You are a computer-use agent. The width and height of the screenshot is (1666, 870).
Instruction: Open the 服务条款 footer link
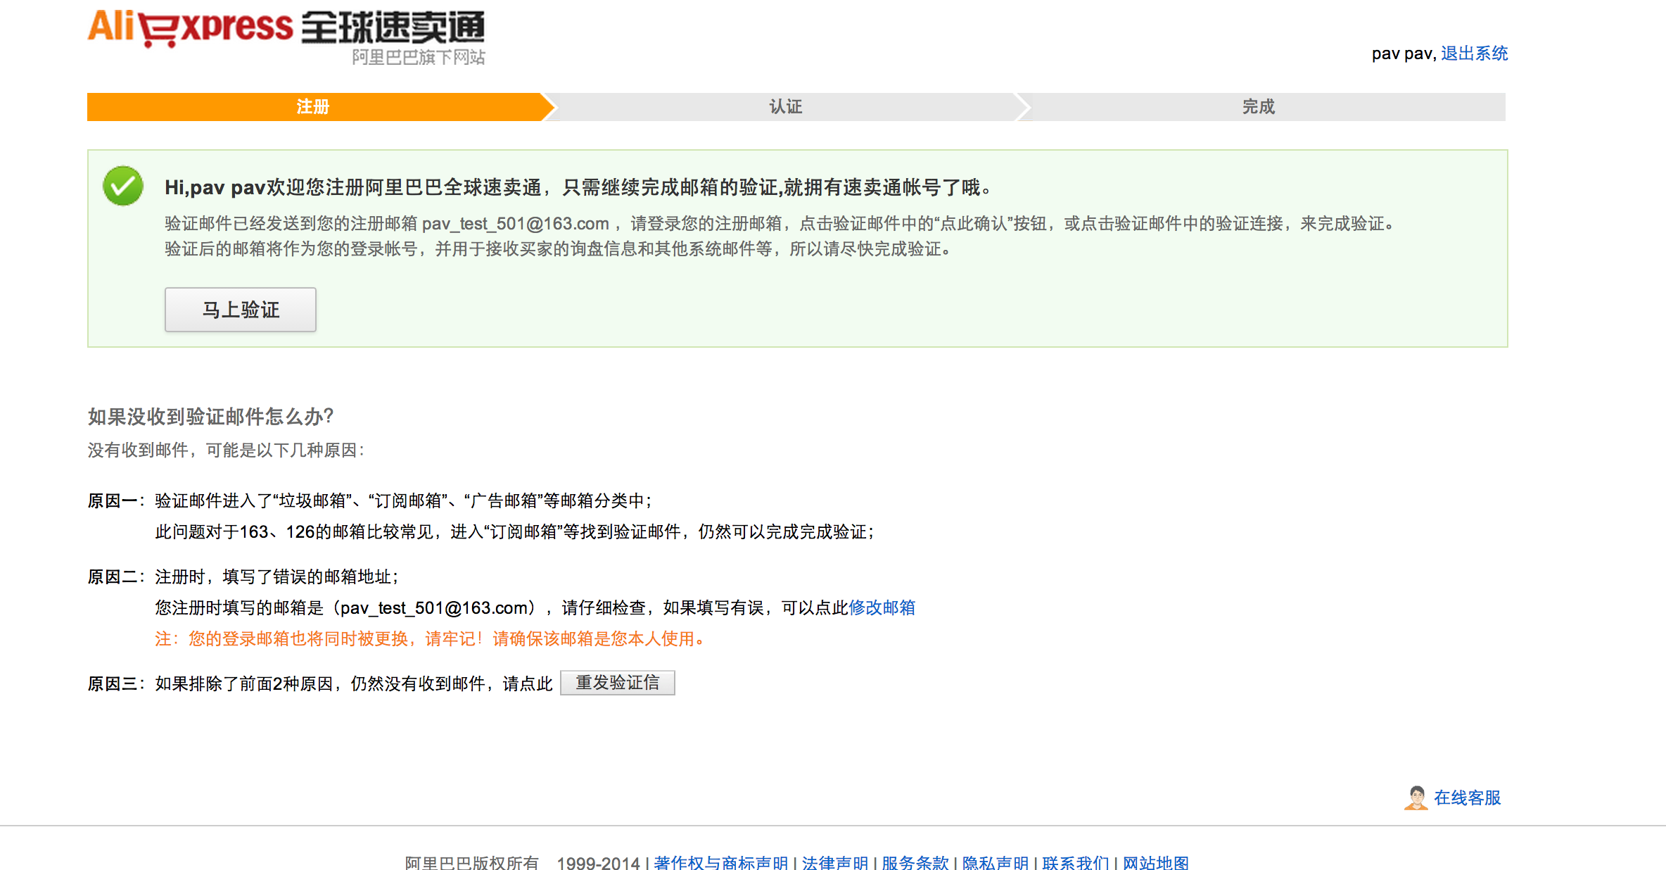click(915, 862)
